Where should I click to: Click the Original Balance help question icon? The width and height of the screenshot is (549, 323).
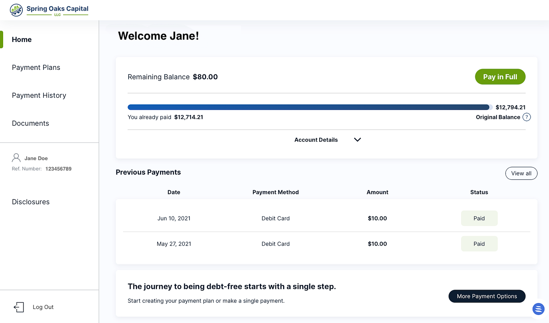tap(527, 117)
